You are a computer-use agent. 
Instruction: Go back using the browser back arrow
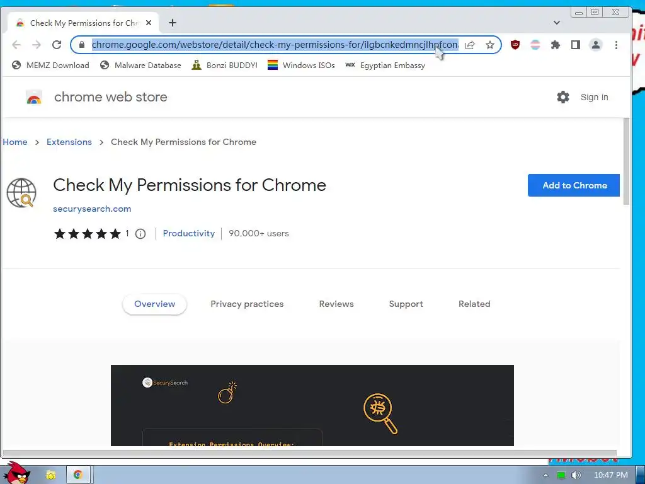click(x=16, y=45)
